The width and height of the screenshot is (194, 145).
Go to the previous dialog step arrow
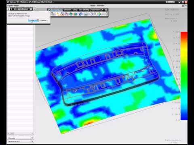8,9
